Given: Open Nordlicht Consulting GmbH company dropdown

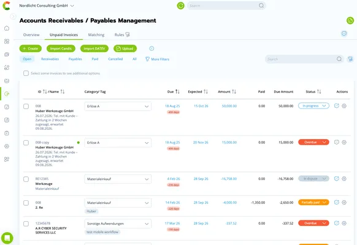Looking at the screenshot, I should click(47, 6).
